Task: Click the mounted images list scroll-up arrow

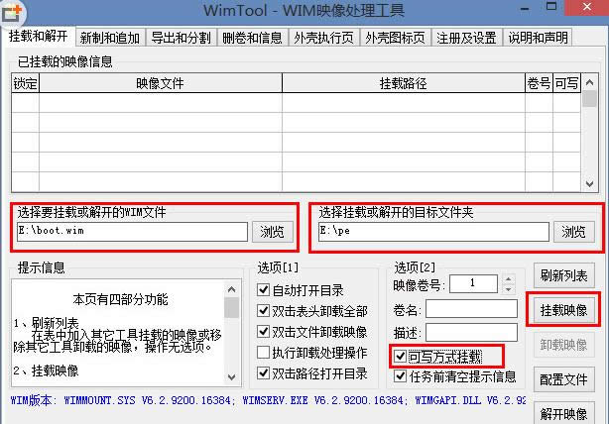Action: 589,82
